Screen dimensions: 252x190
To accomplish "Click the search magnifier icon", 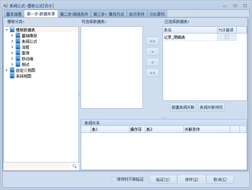I will coord(74,166).
